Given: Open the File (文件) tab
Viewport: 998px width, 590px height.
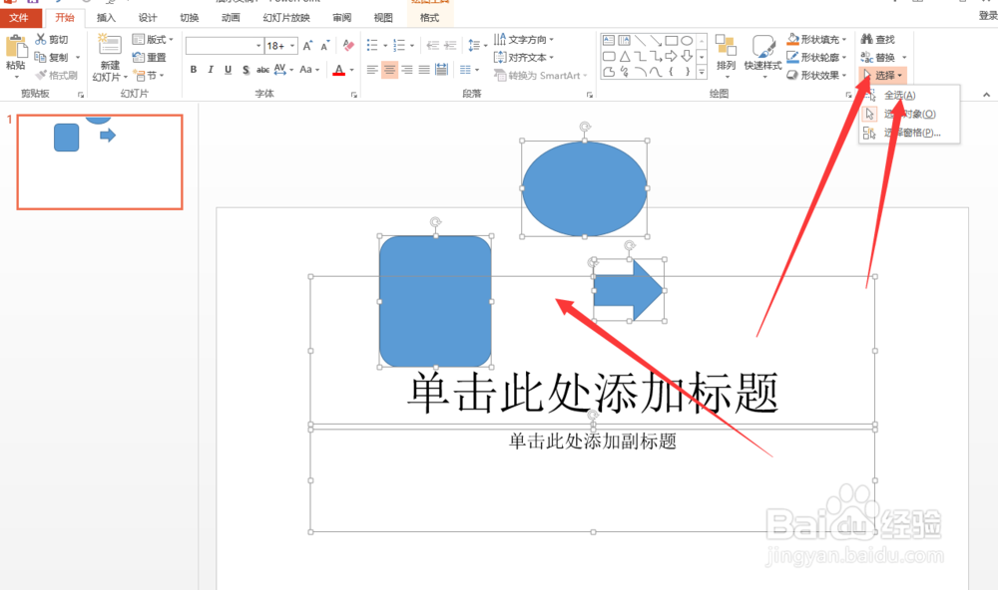Looking at the screenshot, I should [18, 18].
